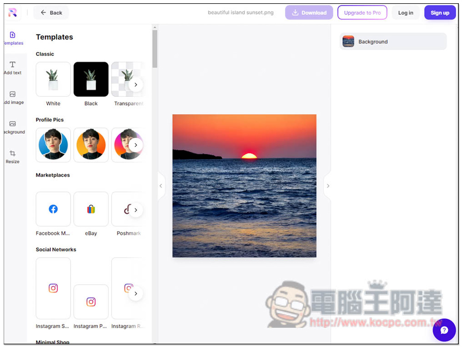The height and width of the screenshot is (348, 462).
Task: Click the Templates panel title
Action: (55, 37)
